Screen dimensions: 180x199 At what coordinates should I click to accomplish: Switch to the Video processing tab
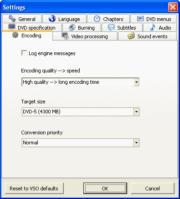[x=85, y=36]
